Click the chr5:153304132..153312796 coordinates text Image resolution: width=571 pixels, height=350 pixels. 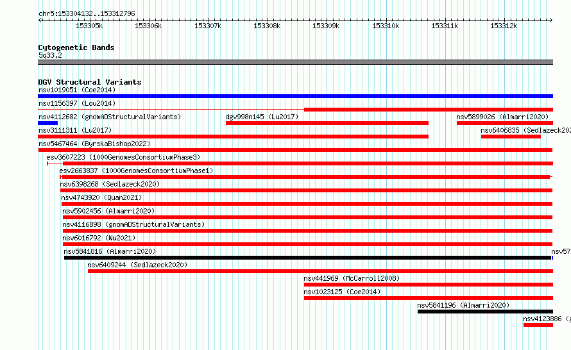pos(87,14)
